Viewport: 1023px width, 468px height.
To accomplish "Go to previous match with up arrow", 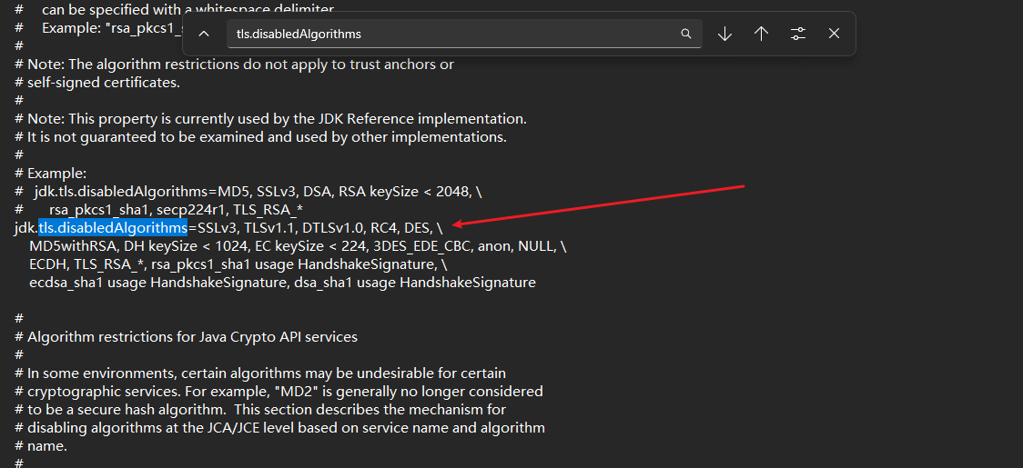I will point(761,34).
